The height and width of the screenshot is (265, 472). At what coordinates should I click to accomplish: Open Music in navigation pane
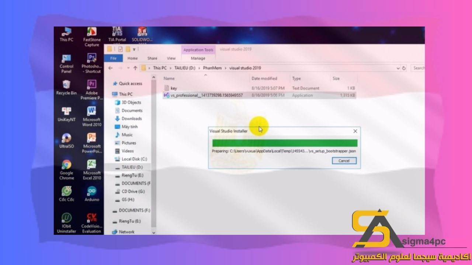pos(124,135)
